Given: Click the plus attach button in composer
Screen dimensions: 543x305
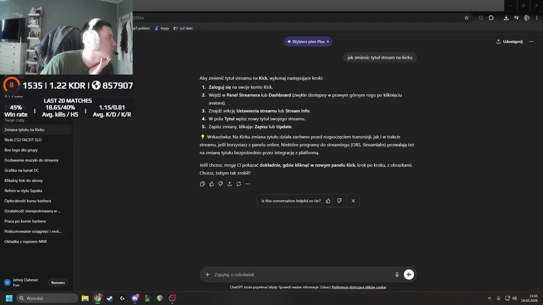Looking at the screenshot, I should (x=207, y=274).
